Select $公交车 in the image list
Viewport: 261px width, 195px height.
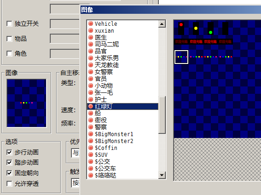(x=123, y=169)
